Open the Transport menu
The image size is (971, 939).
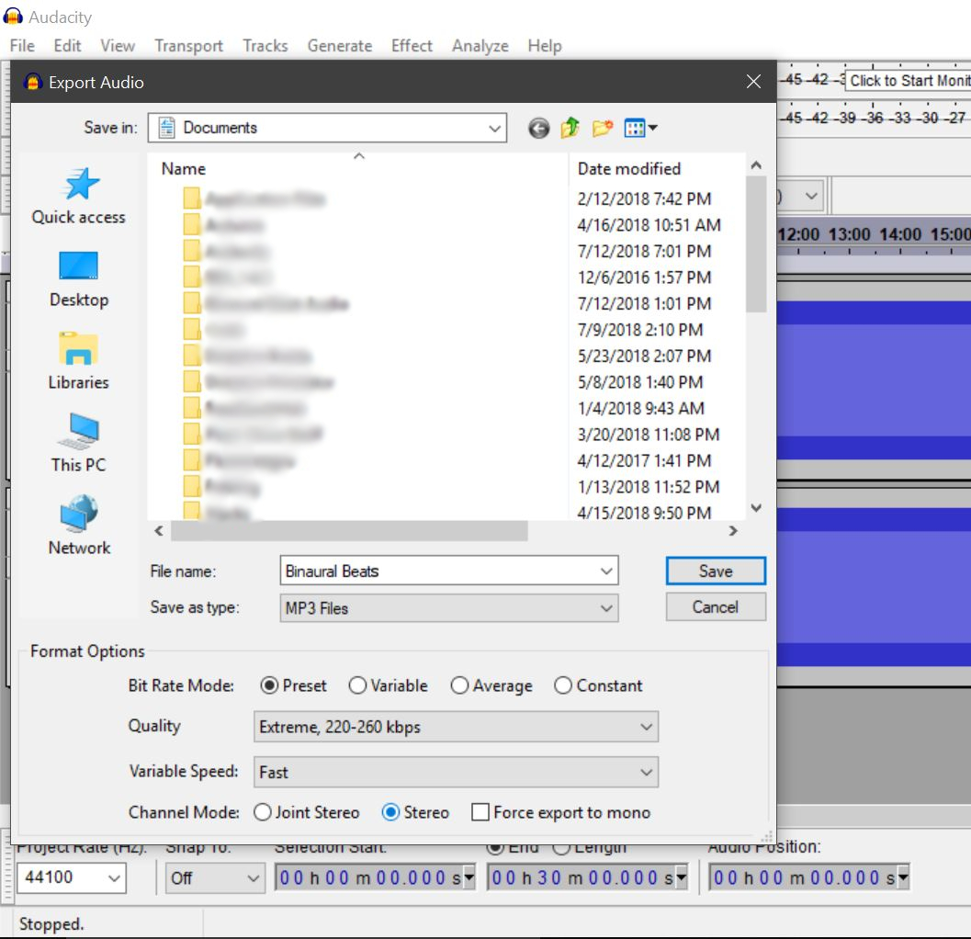click(x=188, y=45)
